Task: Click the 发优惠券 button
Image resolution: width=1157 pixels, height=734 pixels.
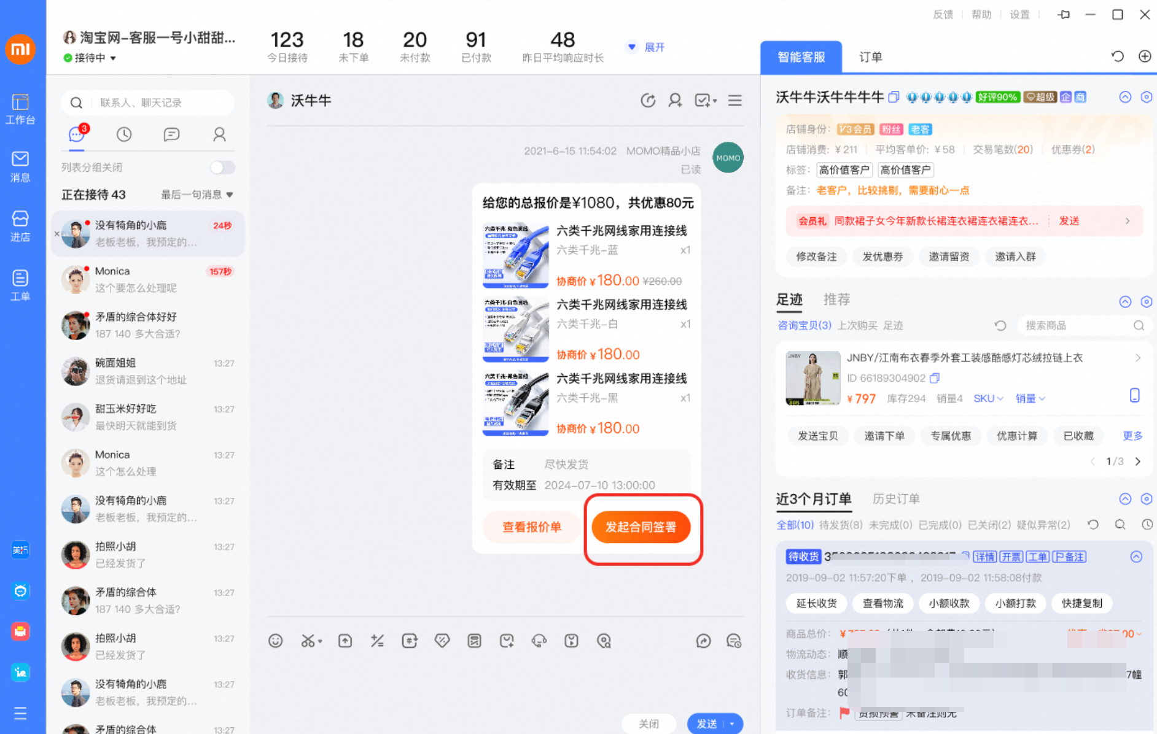Action: (x=882, y=257)
